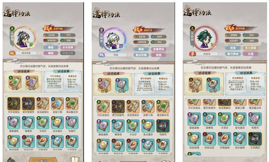Image resolution: width=269 pixels, height=162 pixels.
Task: Deselect the 辅修 土灵真经 skill in the 41948 panel
Action: point(255,139)
